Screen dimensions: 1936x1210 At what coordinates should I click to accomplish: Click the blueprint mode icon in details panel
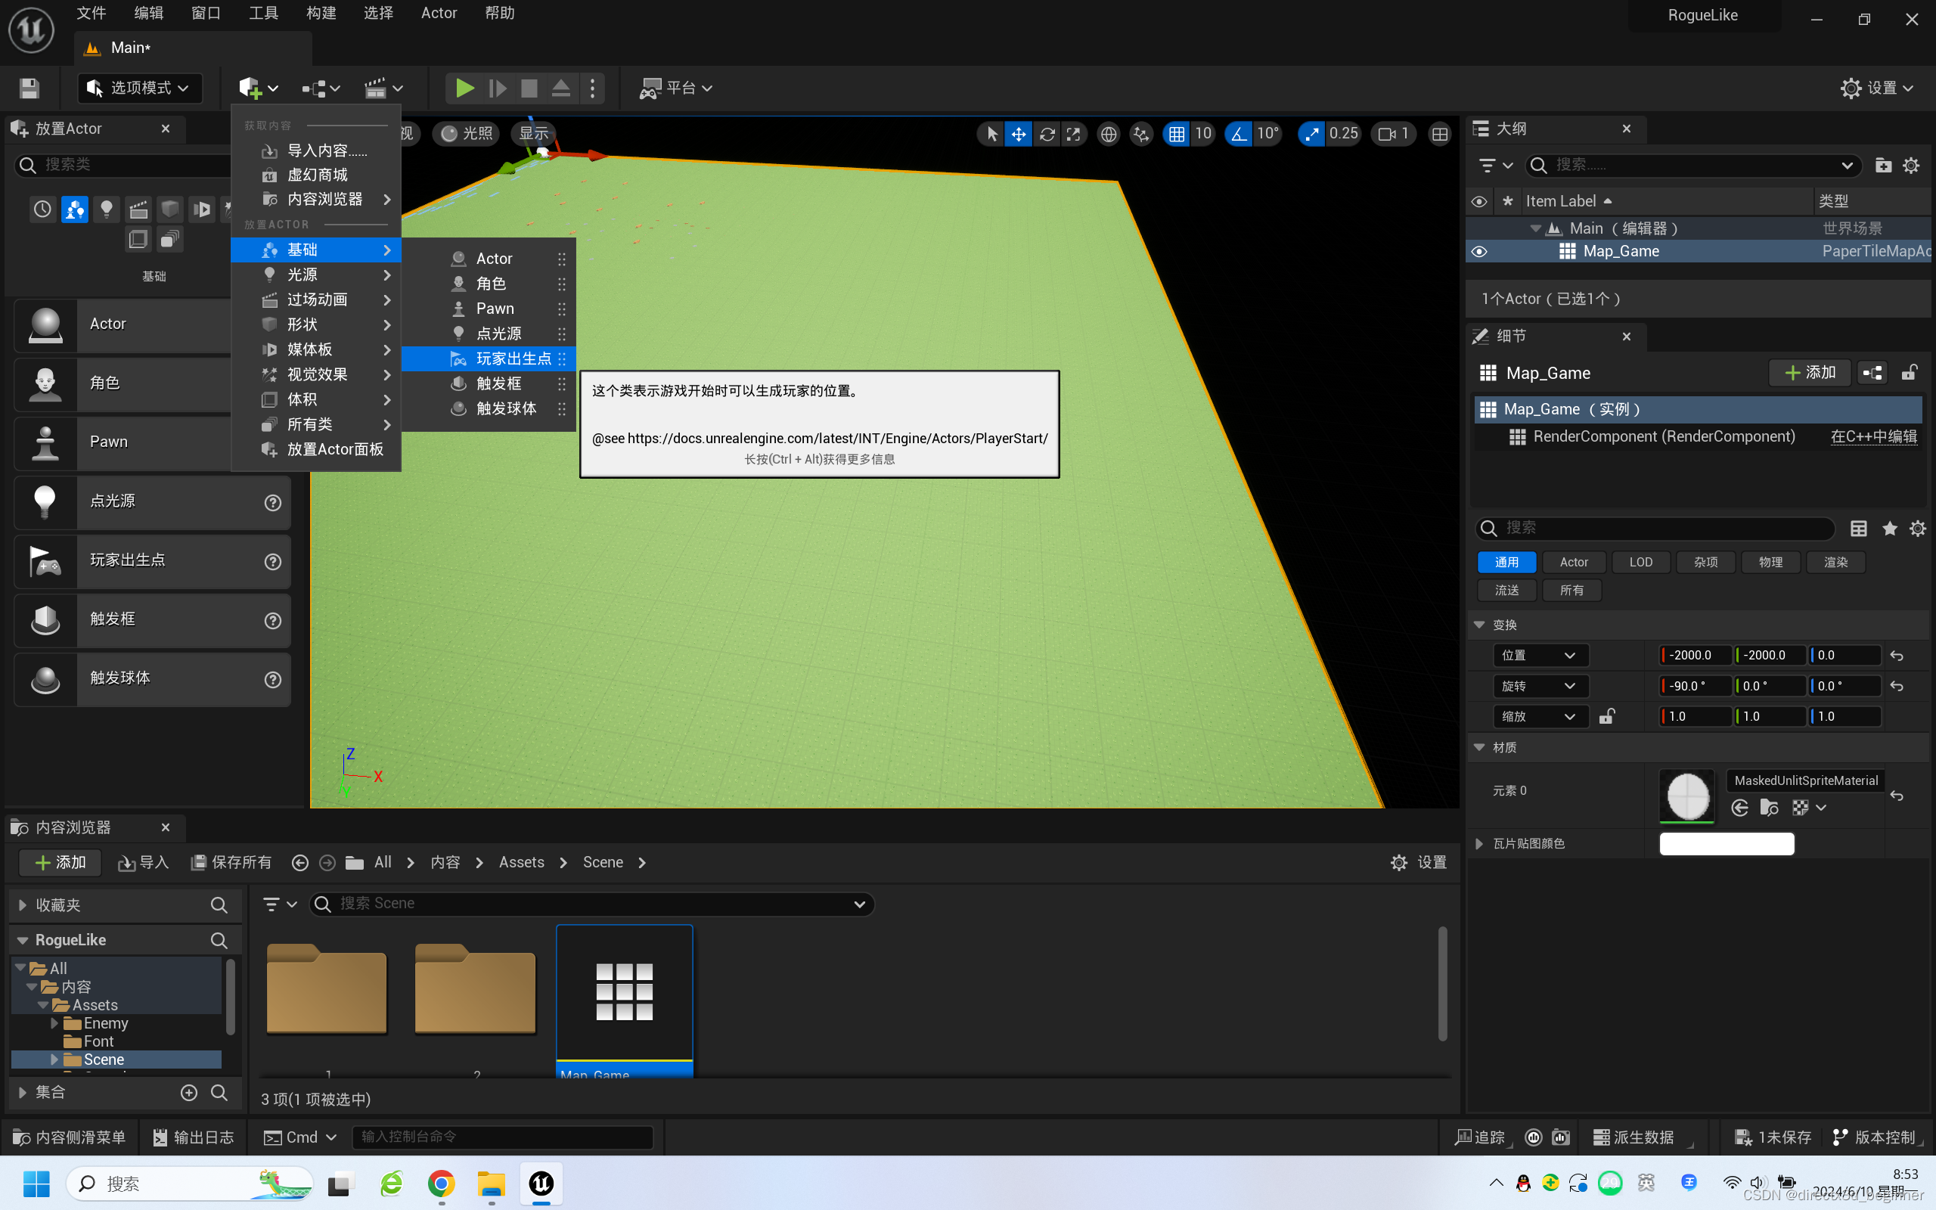1872,373
